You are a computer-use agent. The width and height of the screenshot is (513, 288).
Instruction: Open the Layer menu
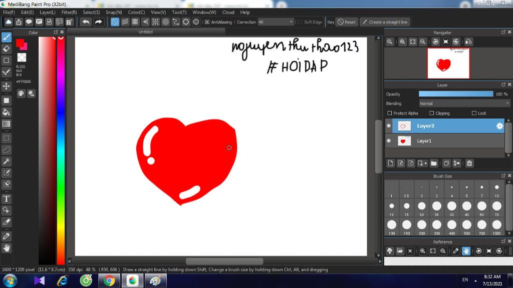(x=48, y=12)
